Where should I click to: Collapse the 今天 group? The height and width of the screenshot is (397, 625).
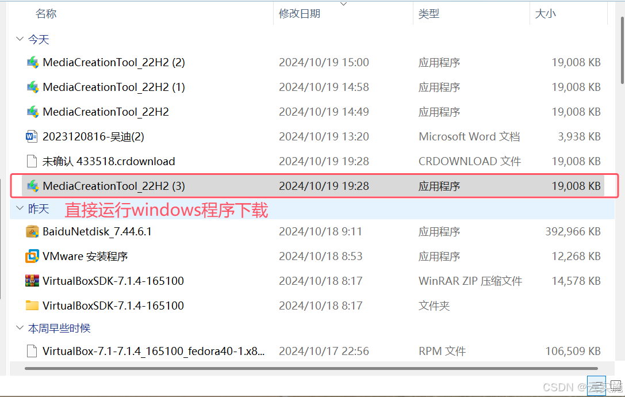point(20,39)
